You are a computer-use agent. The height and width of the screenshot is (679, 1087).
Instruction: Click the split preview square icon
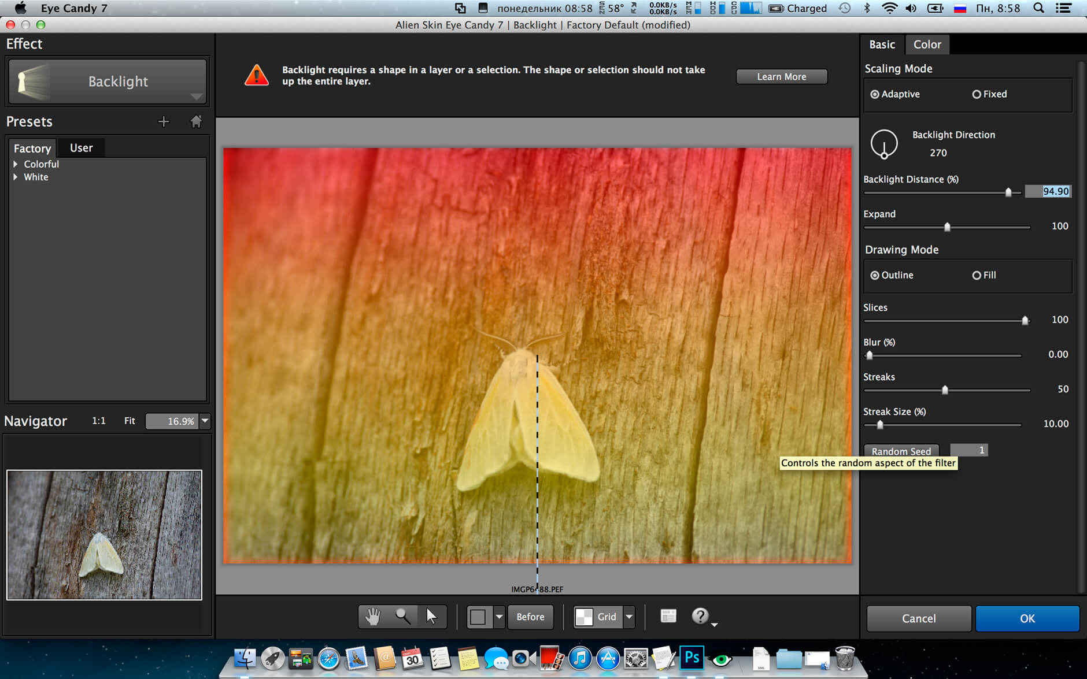(478, 617)
